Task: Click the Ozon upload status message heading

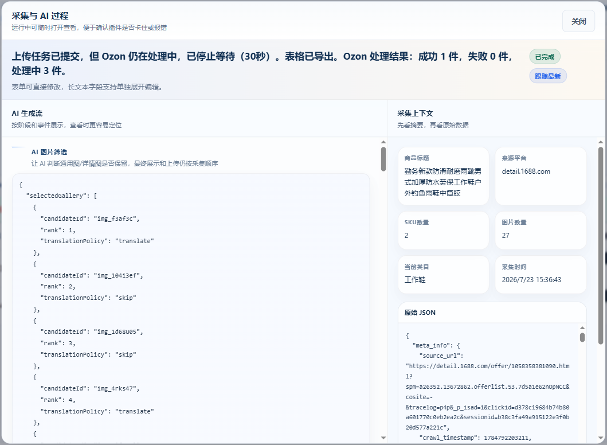Action: coord(262,64)
